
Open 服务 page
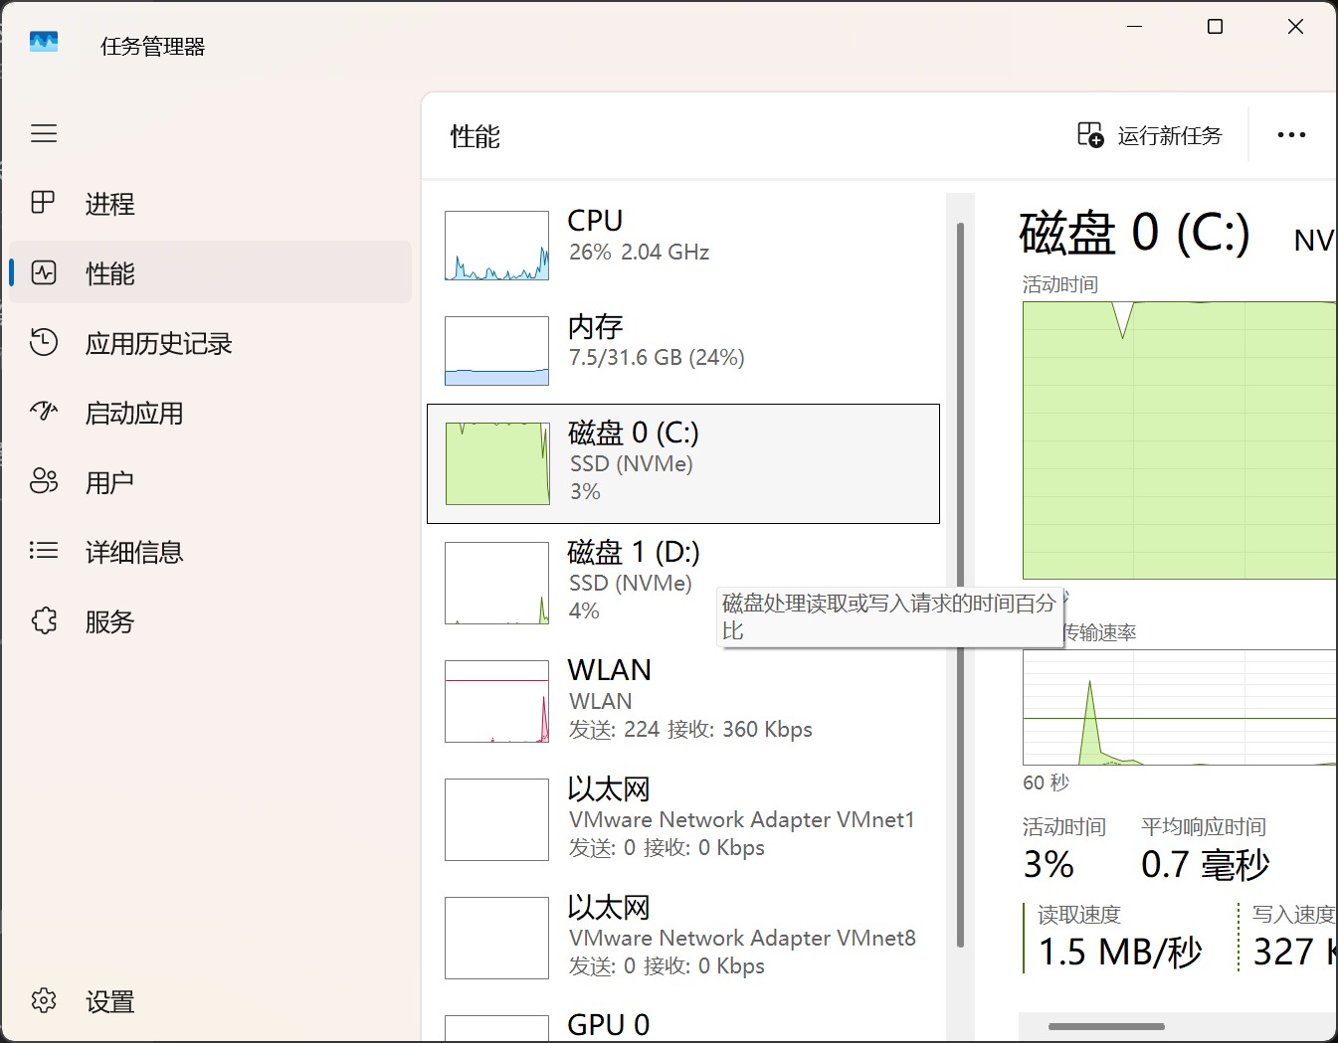coord(210,620)
